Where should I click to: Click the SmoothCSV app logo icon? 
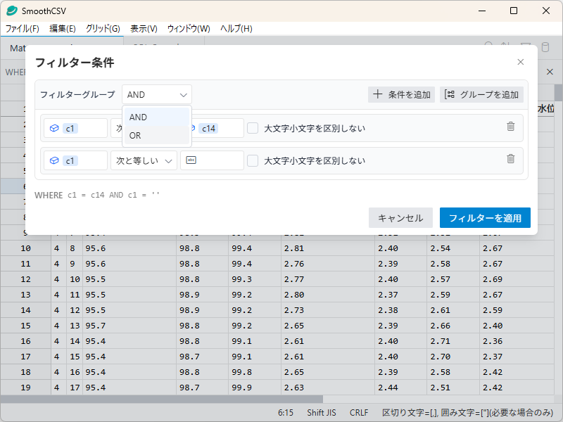click(12, 11)
